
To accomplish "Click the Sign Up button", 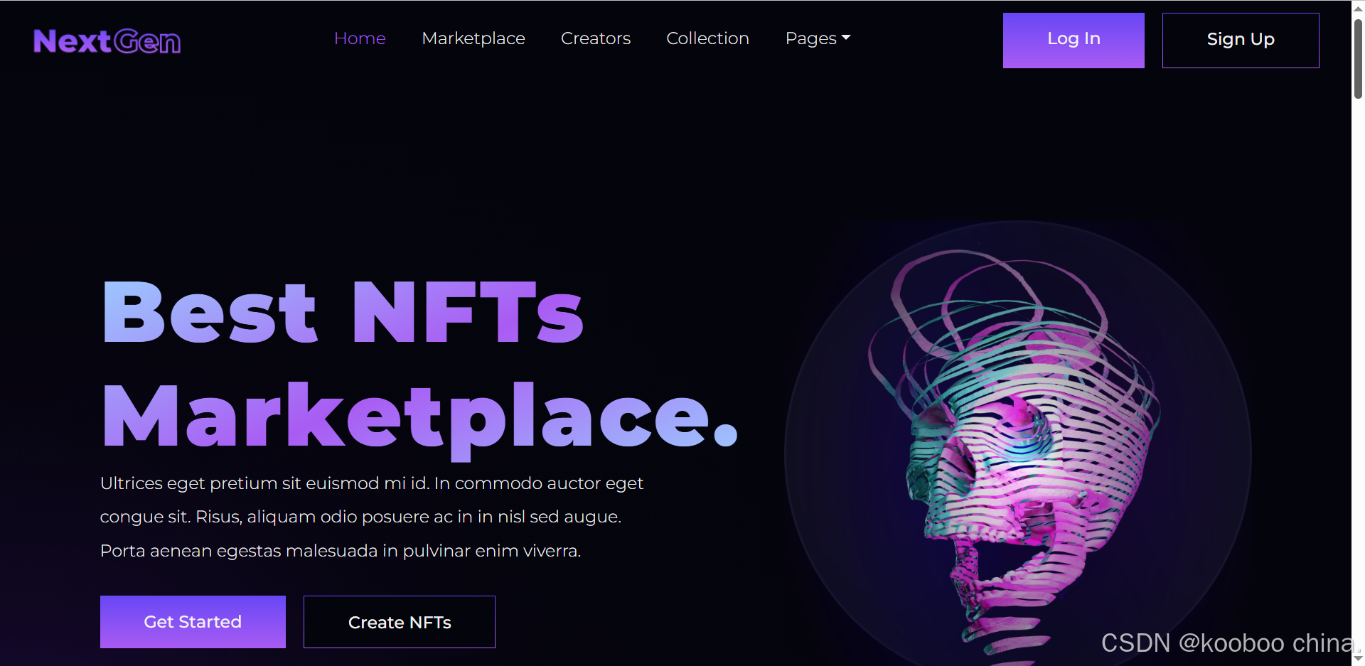I will pos(1241,41).
